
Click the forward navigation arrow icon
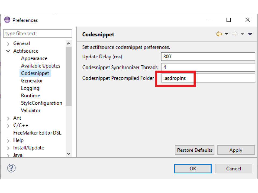point(235,34)
